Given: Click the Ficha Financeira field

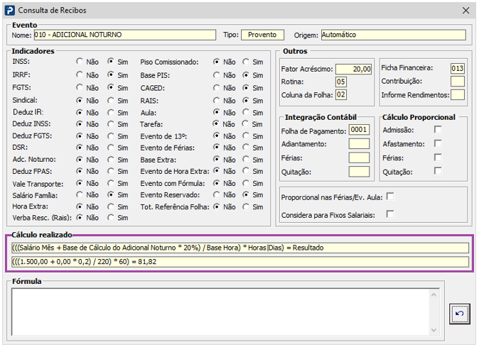Looking at the screenshot, I should (x=457, y=68).
